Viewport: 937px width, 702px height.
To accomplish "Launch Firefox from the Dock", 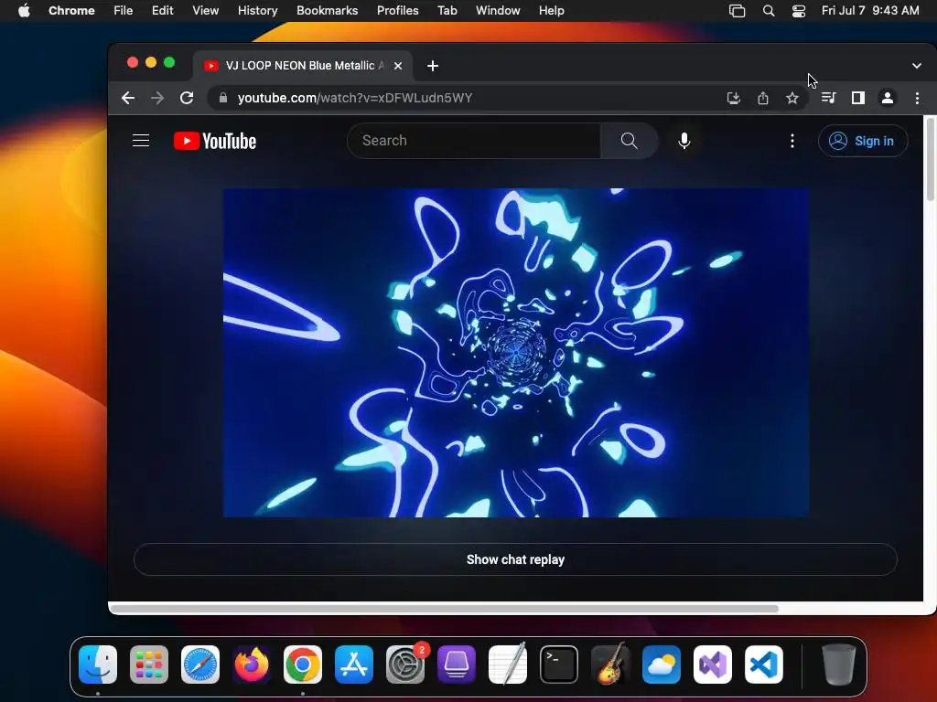I will [x=252, y=665].
